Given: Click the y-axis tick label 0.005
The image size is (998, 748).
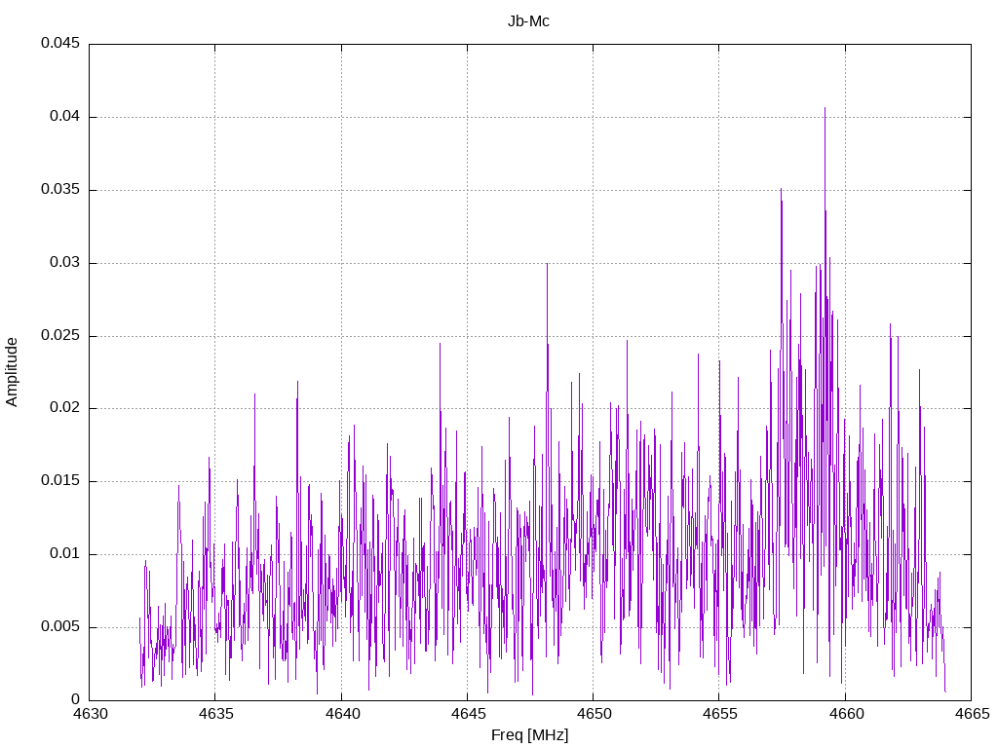Looking at the screenshot, I should pyautogui.click(x=60, y=626).
